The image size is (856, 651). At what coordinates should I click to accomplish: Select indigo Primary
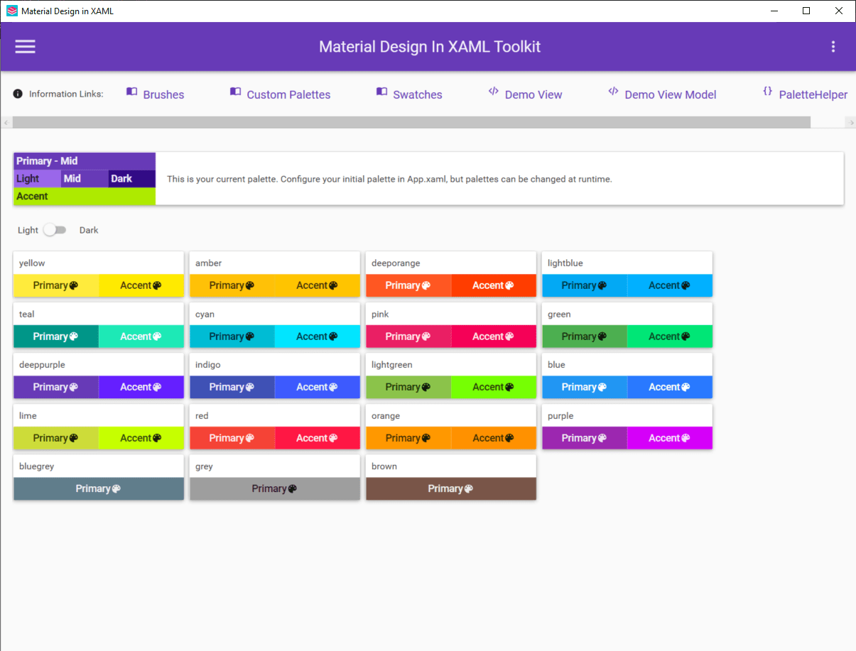(x=232, y=387)
